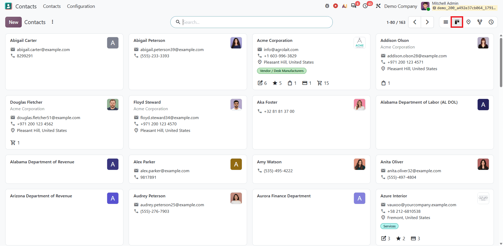The width and height of the screenshot is (503, 246).
Task: Switch to hierarchy view
Action: 480,22
